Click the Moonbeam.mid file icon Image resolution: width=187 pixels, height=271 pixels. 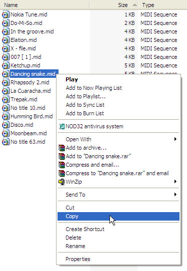pos(5,133)
